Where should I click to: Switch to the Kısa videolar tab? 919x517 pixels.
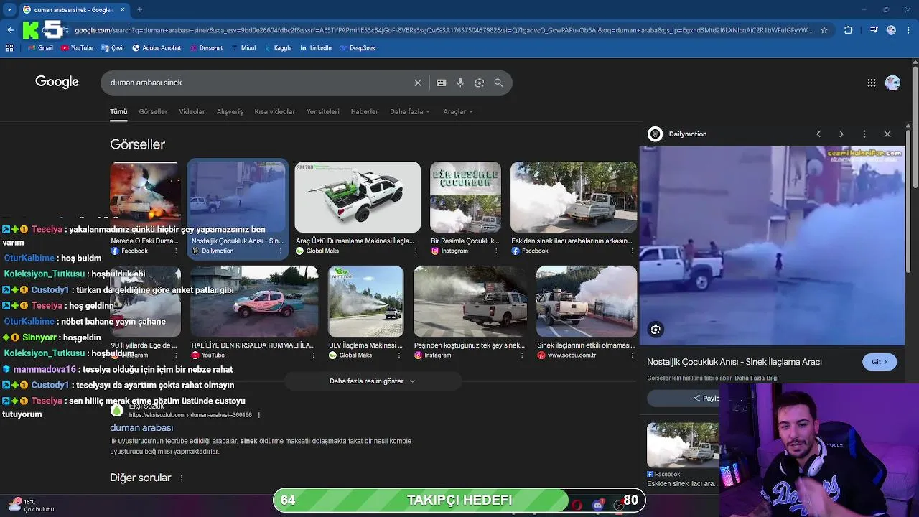274,111
